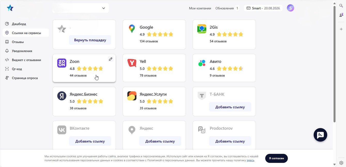Click the Авито logo icon
346x167 pixels.
tap(202, 63)
